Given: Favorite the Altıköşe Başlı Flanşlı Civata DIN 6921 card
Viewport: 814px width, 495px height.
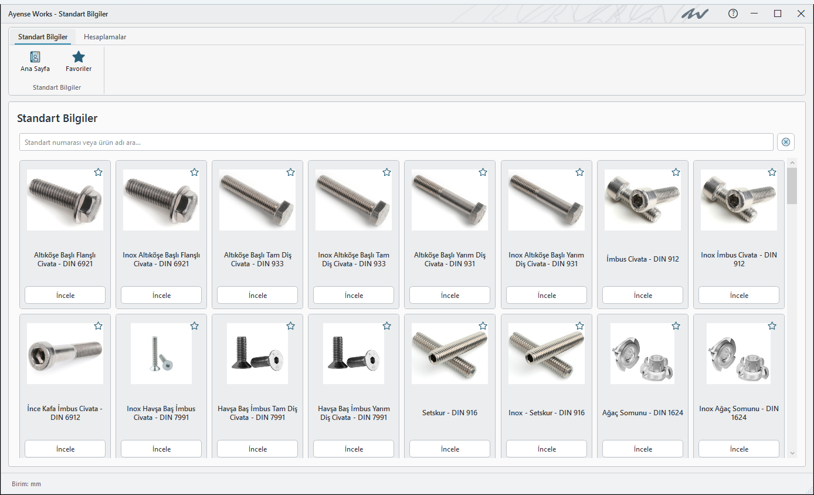Looking at the screenshot, I should [99, 172].
